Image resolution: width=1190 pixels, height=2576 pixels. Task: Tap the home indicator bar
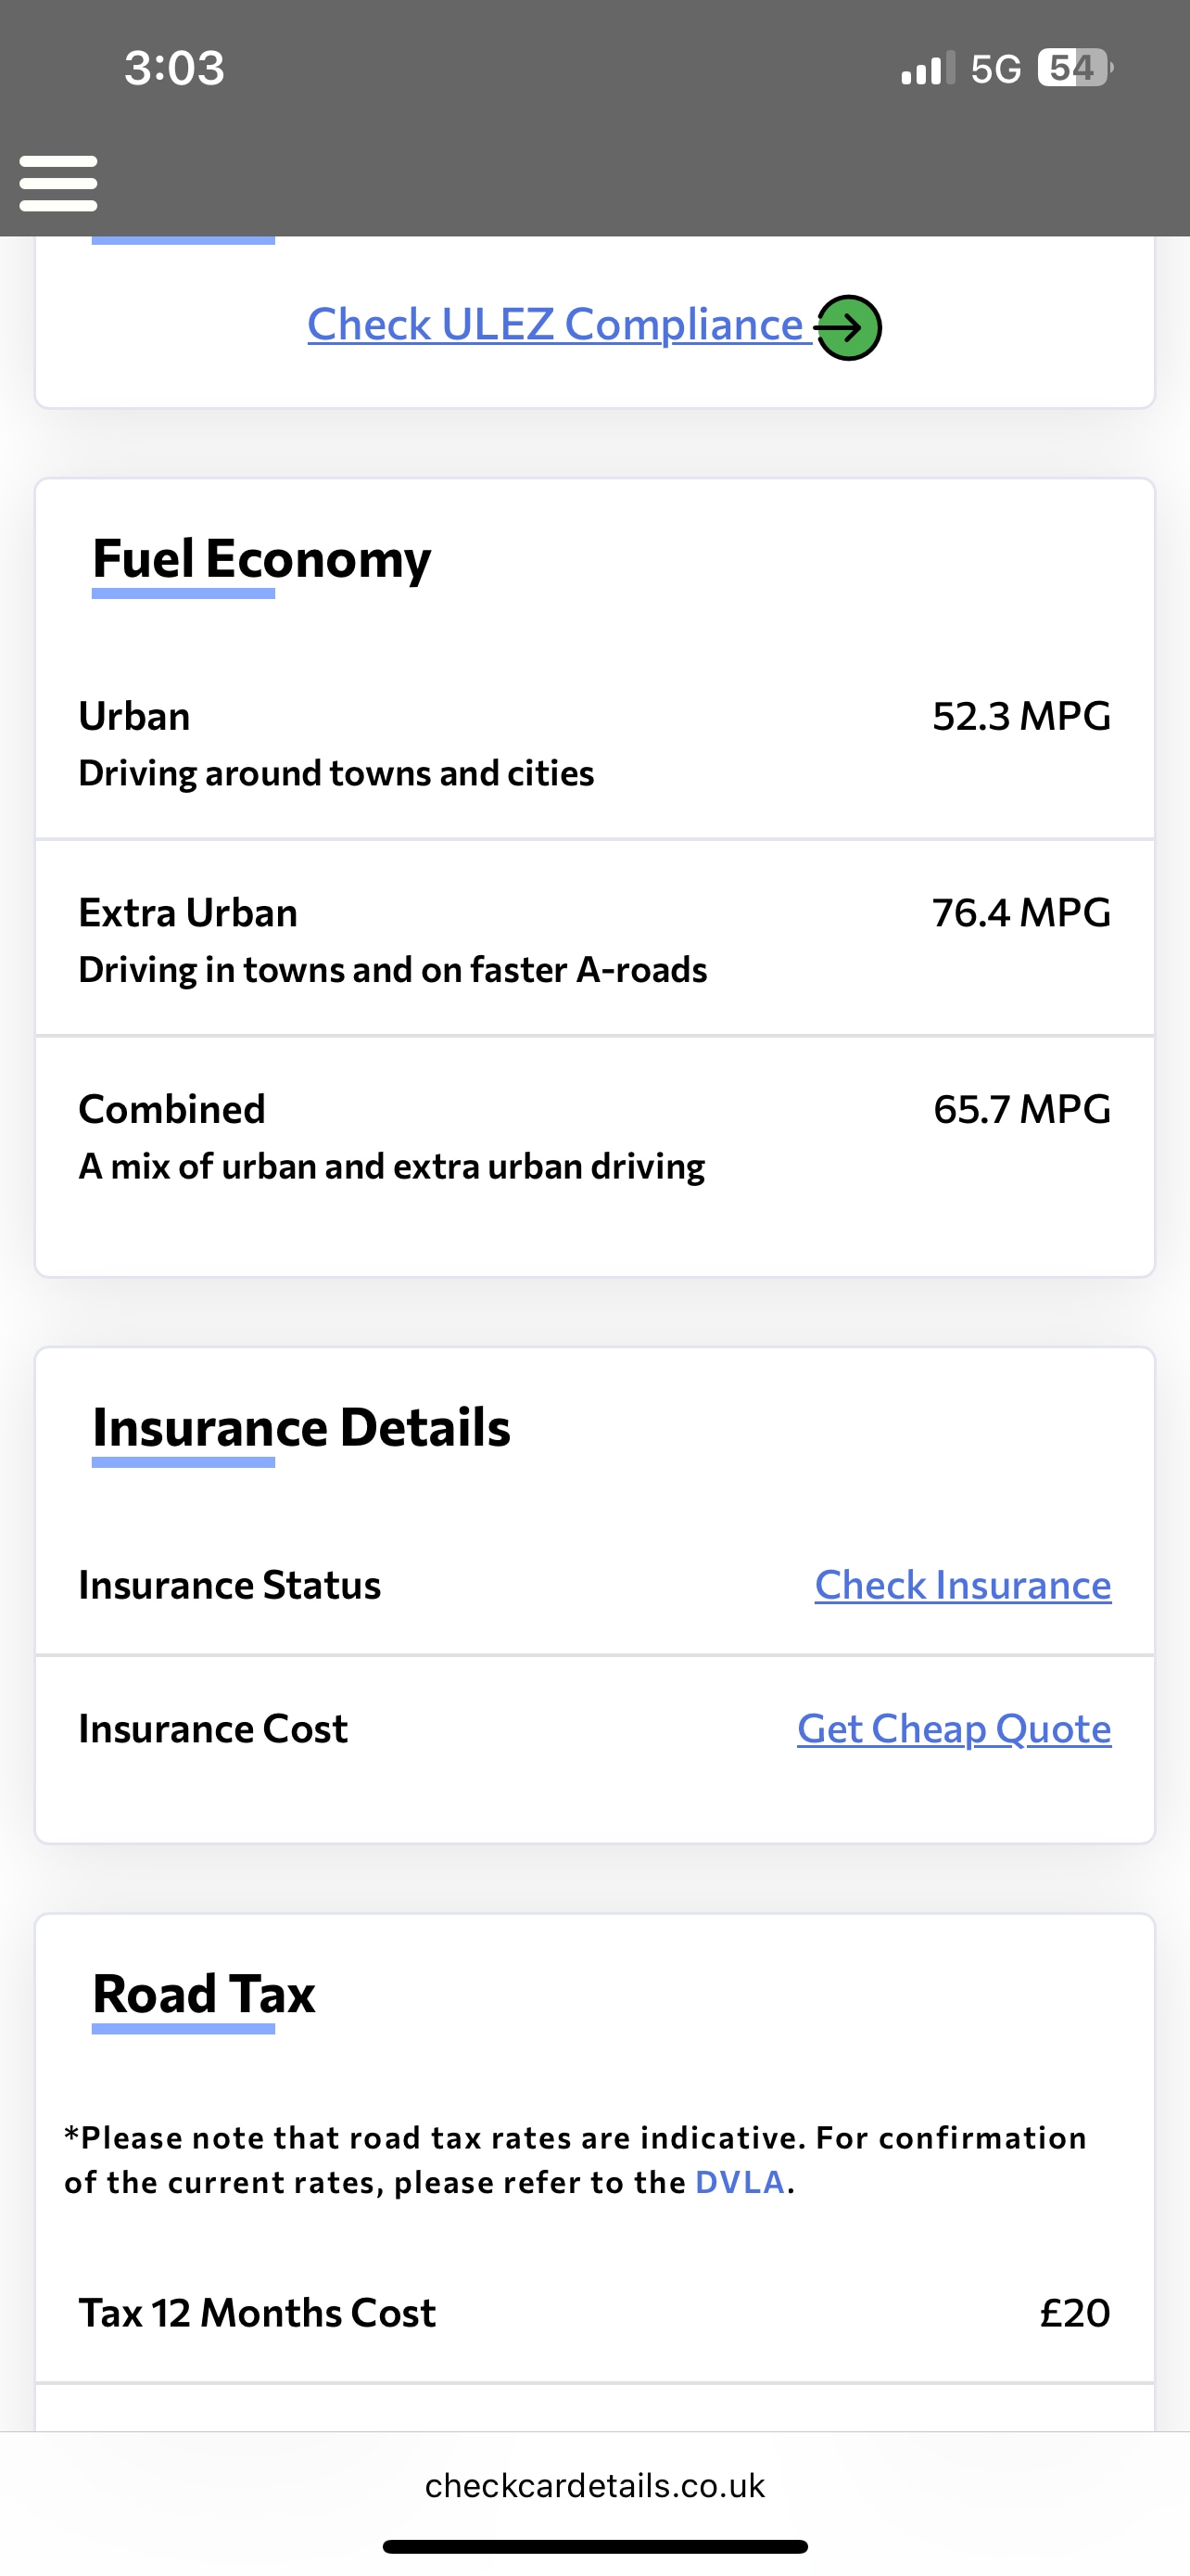(x=594, y=2547)
